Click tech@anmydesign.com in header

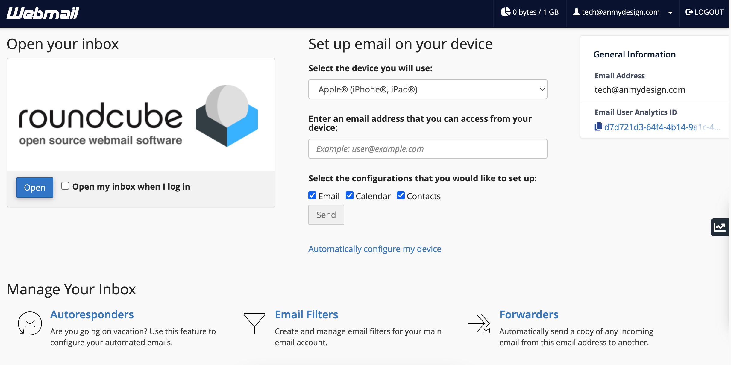(x=621, y=12)
